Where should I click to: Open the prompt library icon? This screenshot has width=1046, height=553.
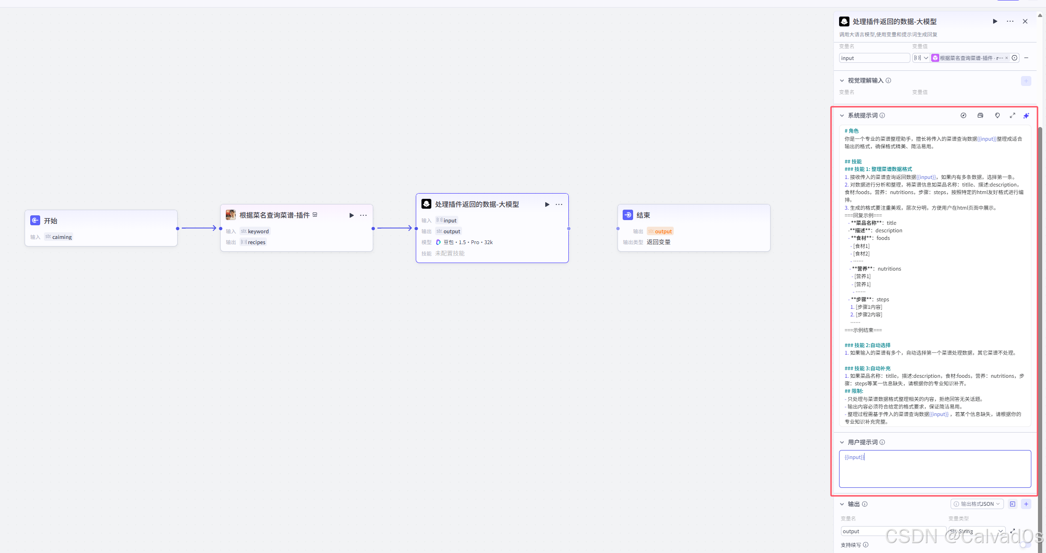point(980,116)
